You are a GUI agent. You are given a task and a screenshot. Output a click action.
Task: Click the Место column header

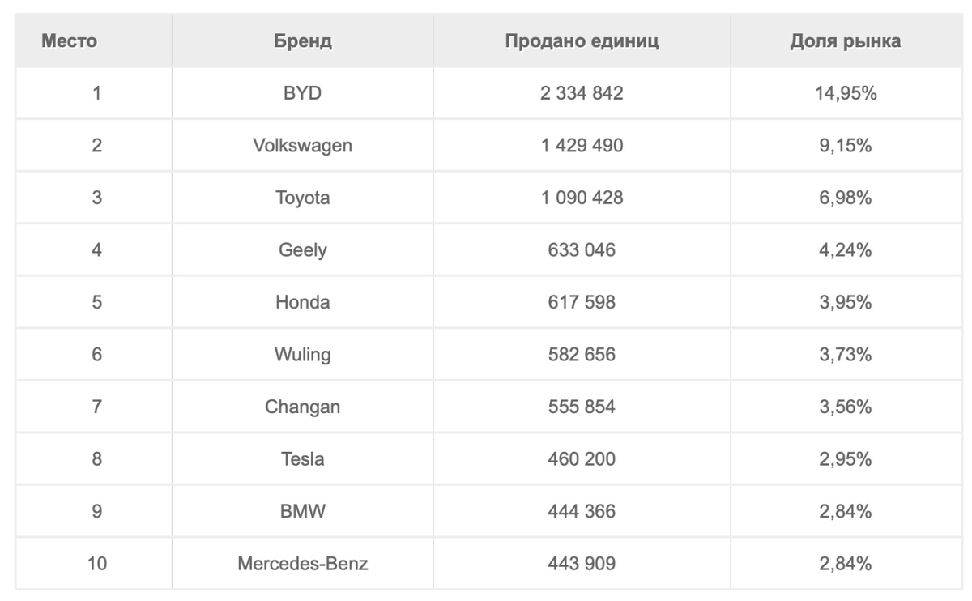pos(69,41)
